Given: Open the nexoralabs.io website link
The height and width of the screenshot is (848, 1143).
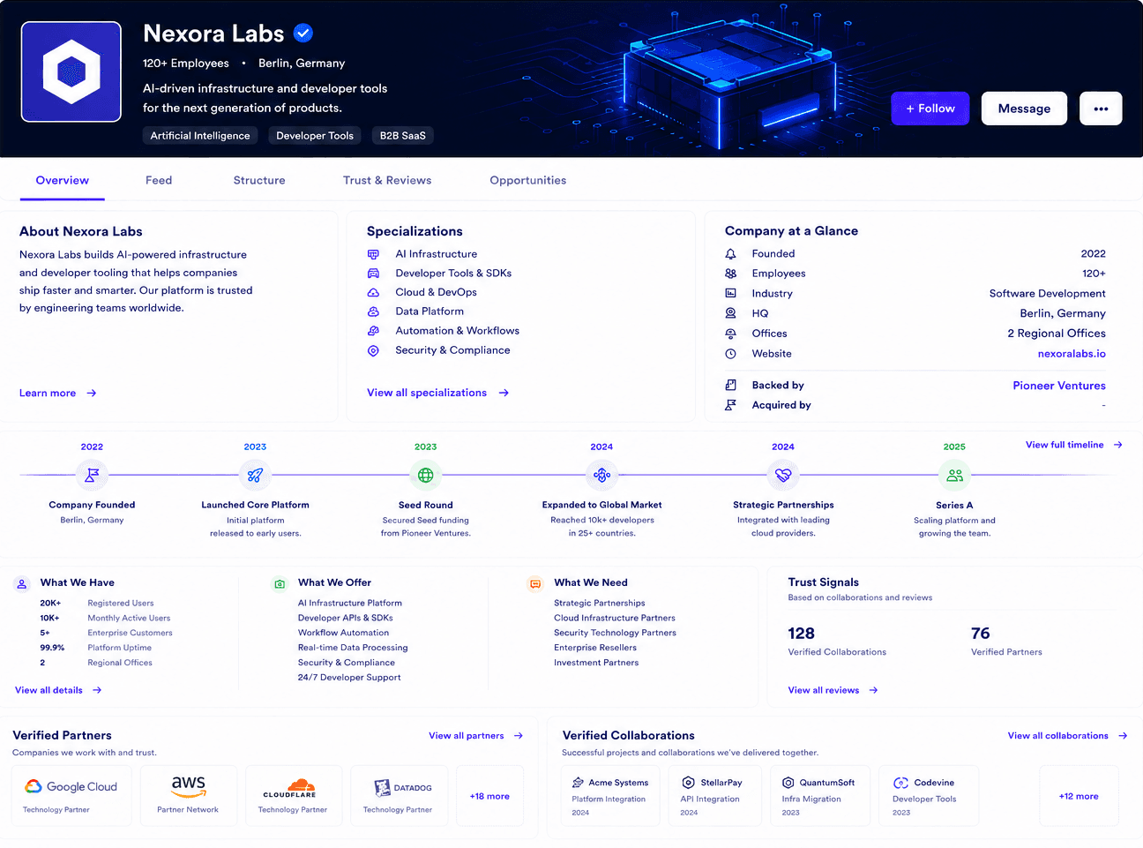Looking at the screenshot, I should pos(1072,354).
